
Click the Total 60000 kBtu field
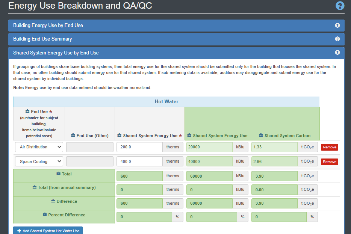(209, 176)
